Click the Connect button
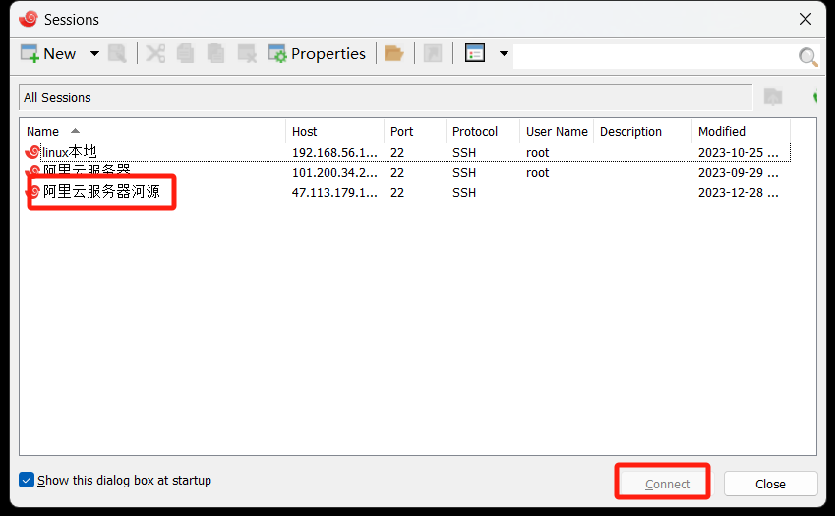 tap(667, 484)
